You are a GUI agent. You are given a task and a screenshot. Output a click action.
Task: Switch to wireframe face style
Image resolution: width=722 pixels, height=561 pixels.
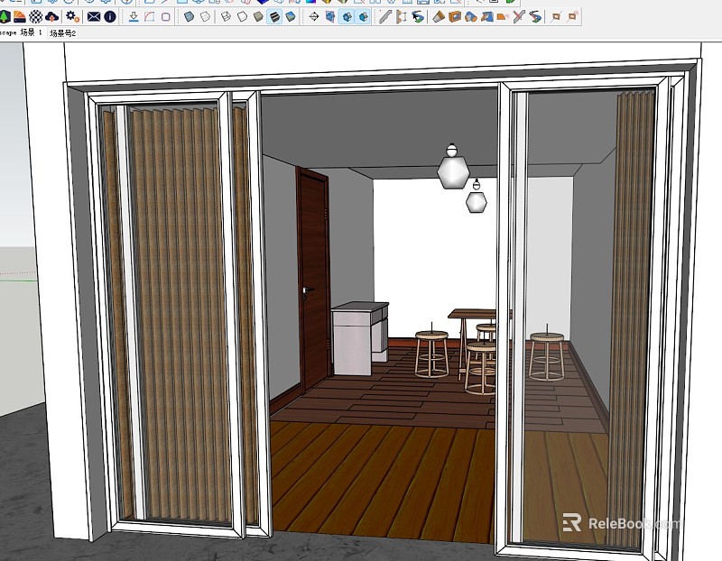[227, 17]
